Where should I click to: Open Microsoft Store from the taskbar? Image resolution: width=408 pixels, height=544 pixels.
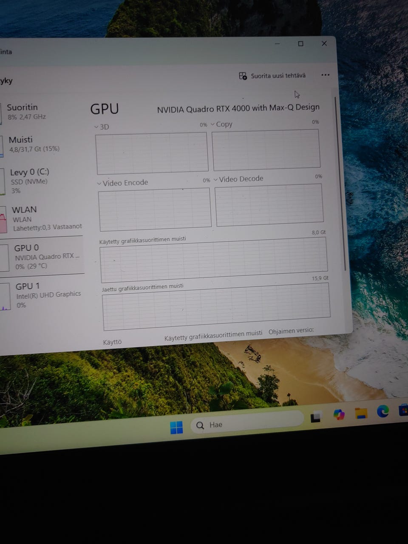pos(404,410)
